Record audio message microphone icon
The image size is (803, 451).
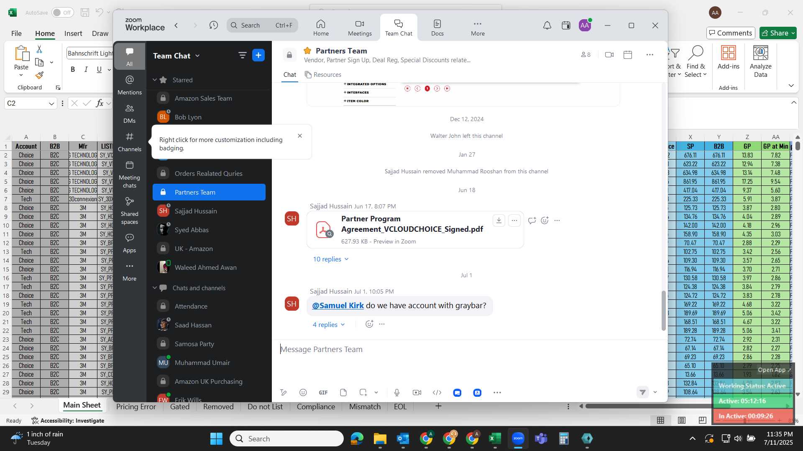(x=397, y=393)
